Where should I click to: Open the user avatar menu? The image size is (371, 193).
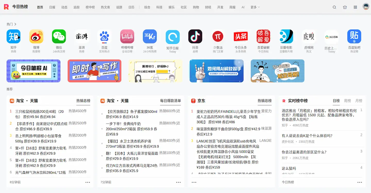(366, 7)
